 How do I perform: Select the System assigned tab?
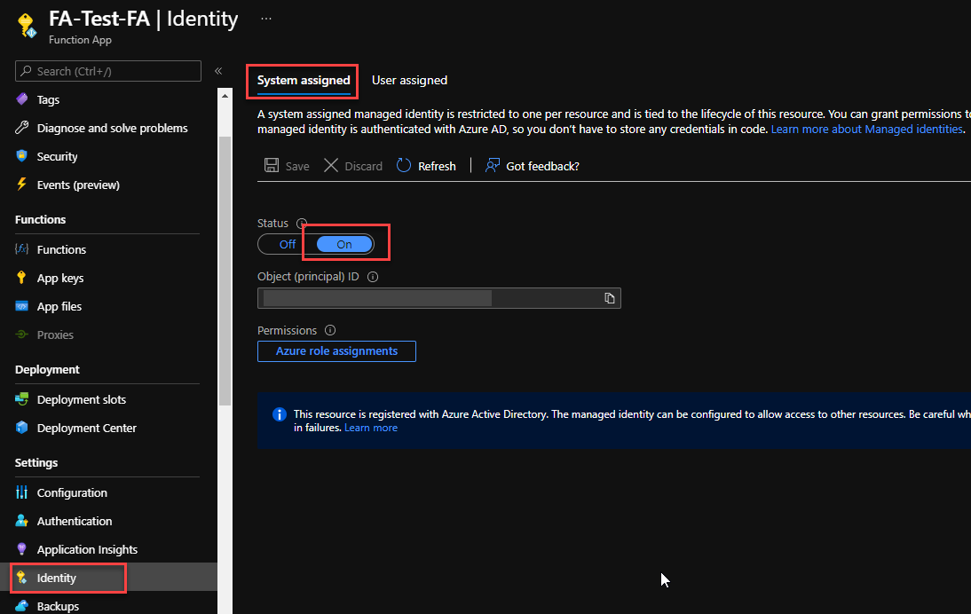point(304,80)
